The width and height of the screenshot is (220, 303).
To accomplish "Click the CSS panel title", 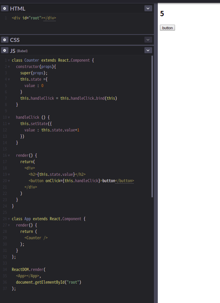I will 15,40.
